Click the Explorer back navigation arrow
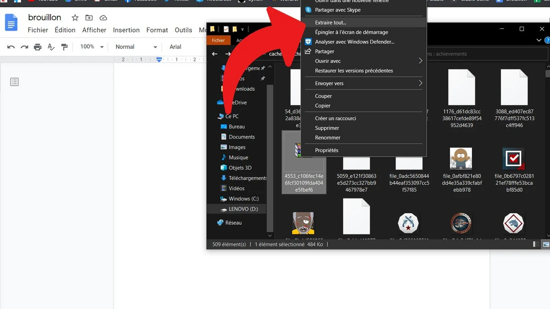550x309 pixels. [214, 54]
